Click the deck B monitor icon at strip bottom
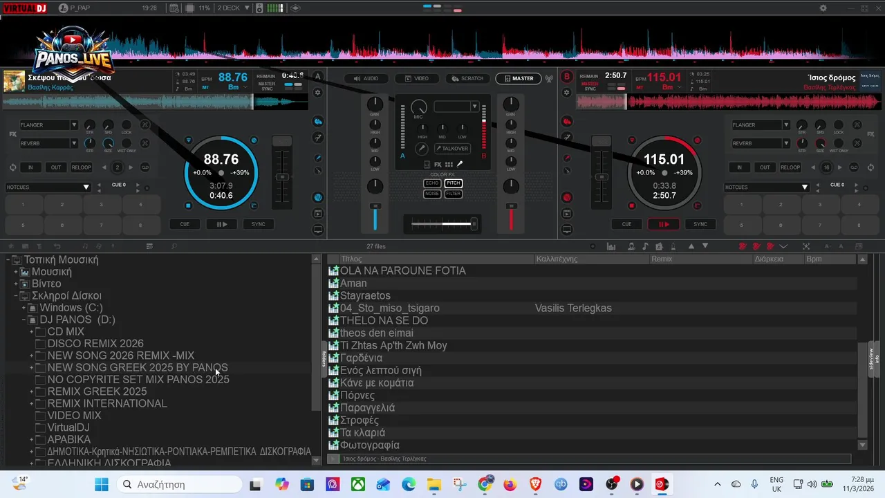This screenshot has height=498, width=885. [x=567, y=230]
